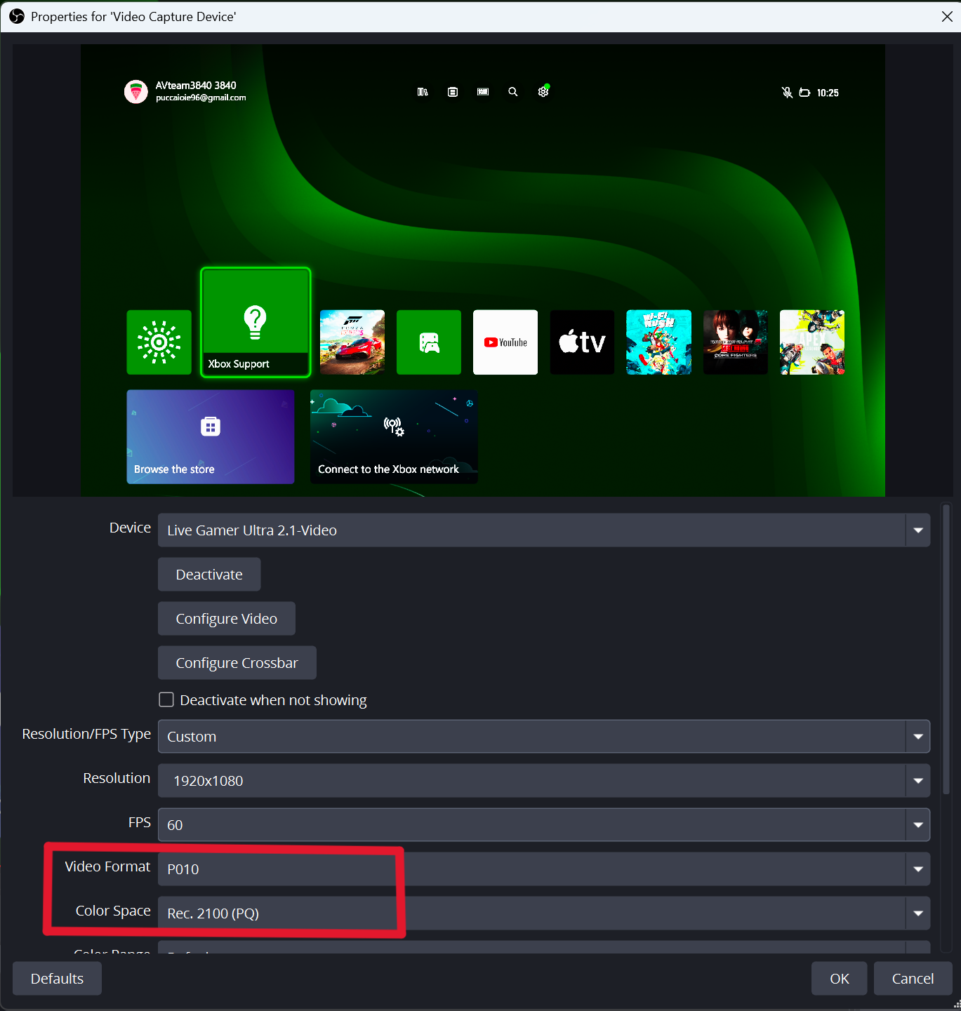Open the Device dropdown
Screen dimensions: 961x1011
(544, 530)
